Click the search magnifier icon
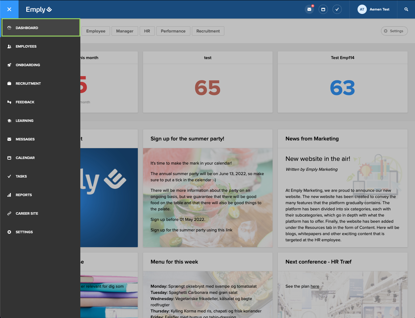Image resolution: width=415 pixels, height=318 pixels. pos(406,9)
